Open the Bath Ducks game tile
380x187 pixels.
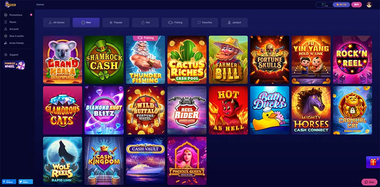tap(270, 110)
